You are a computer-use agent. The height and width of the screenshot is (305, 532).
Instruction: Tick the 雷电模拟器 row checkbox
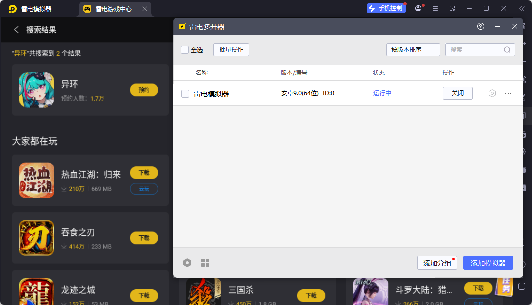185,93
